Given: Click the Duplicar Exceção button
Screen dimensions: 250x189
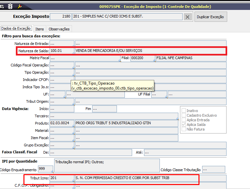Looking at the screenshot, I should [x=210, y=17].
